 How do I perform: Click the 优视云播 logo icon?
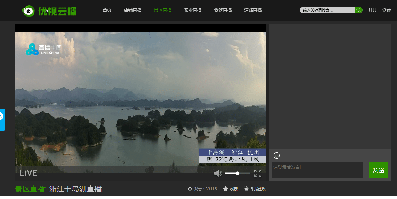28,11
